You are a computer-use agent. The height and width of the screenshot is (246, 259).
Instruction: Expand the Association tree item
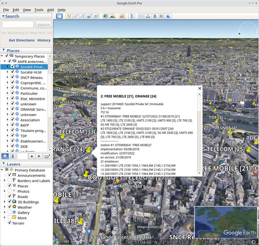(x=7, y=119)
